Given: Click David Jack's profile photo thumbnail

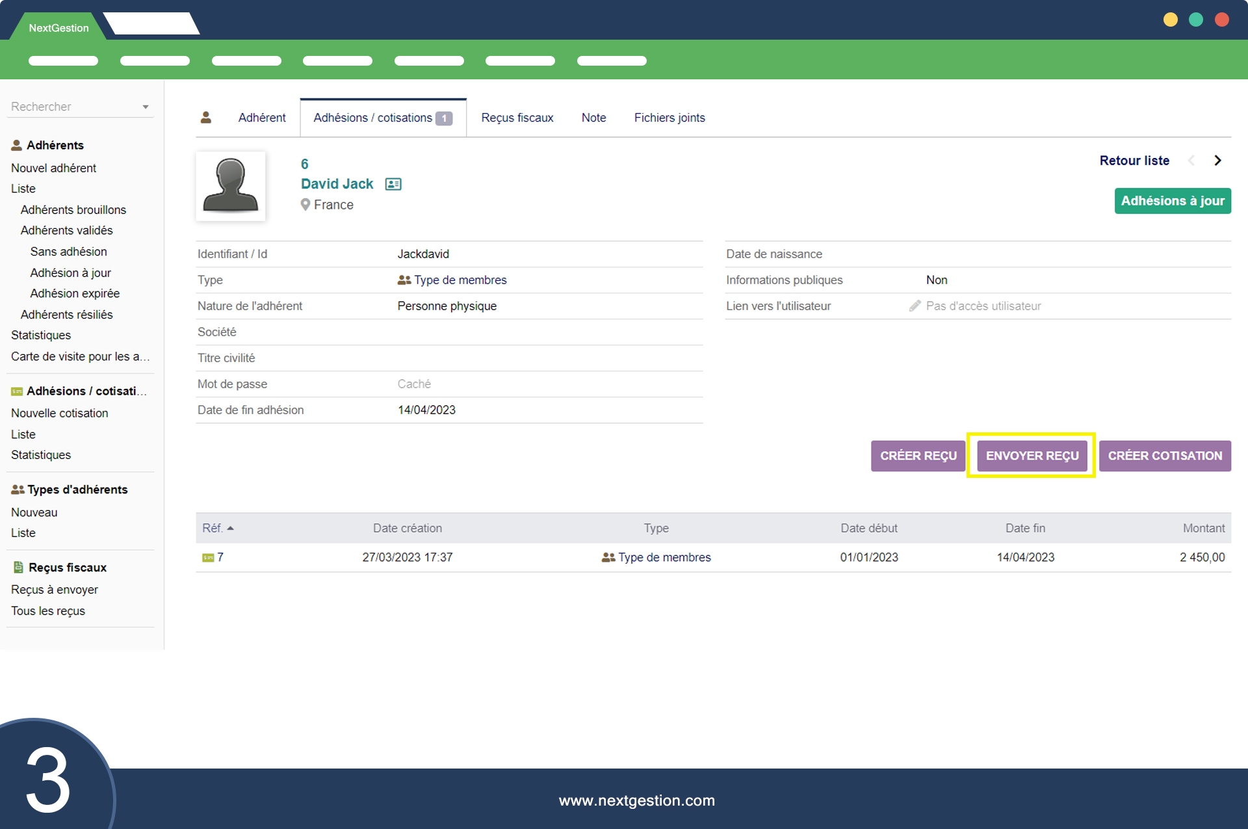Looking at the screenshot, I should pyautogui.click(x=231, y=187).
